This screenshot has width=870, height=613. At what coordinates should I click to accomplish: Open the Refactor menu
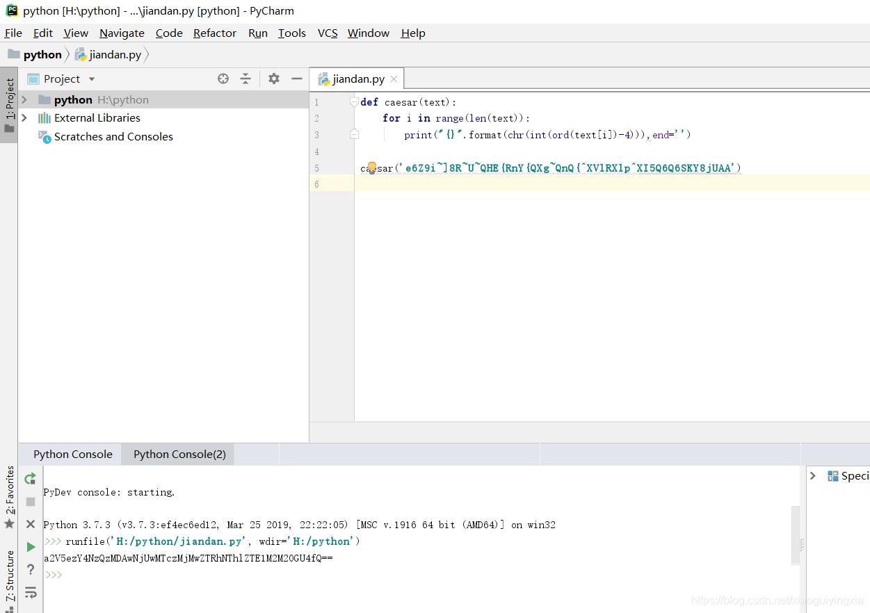[215, 33]
